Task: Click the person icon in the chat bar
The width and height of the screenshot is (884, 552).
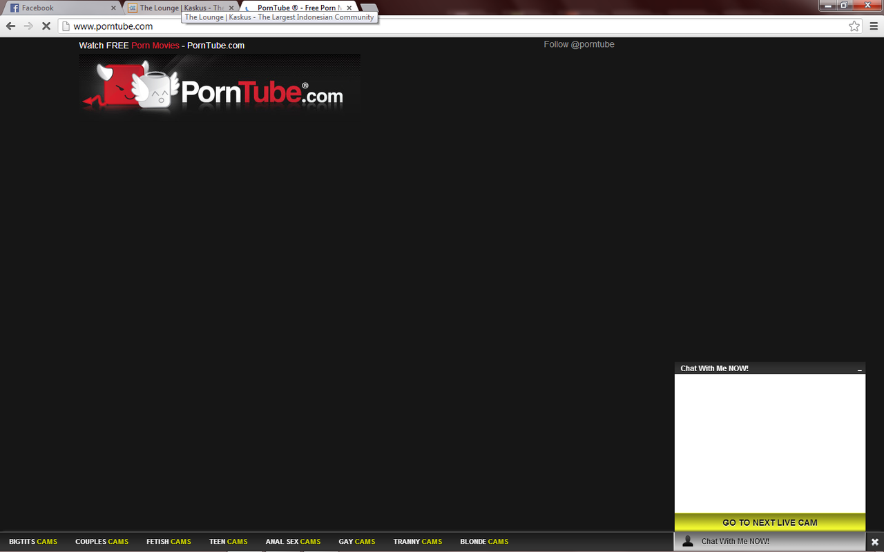Action: click(x=687, y=542)
